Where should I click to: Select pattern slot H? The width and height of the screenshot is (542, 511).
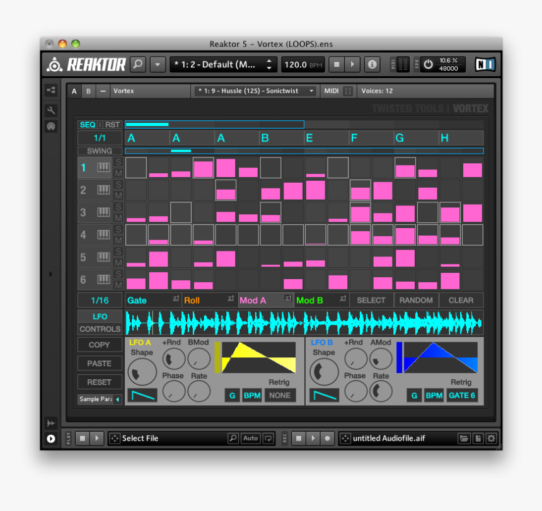461,138
